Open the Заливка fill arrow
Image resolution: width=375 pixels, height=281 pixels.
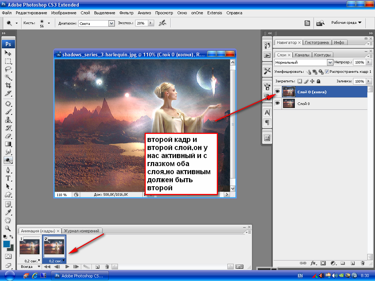point(368,81)
